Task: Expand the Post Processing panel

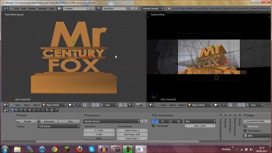Action: click(x=235, y=115)
